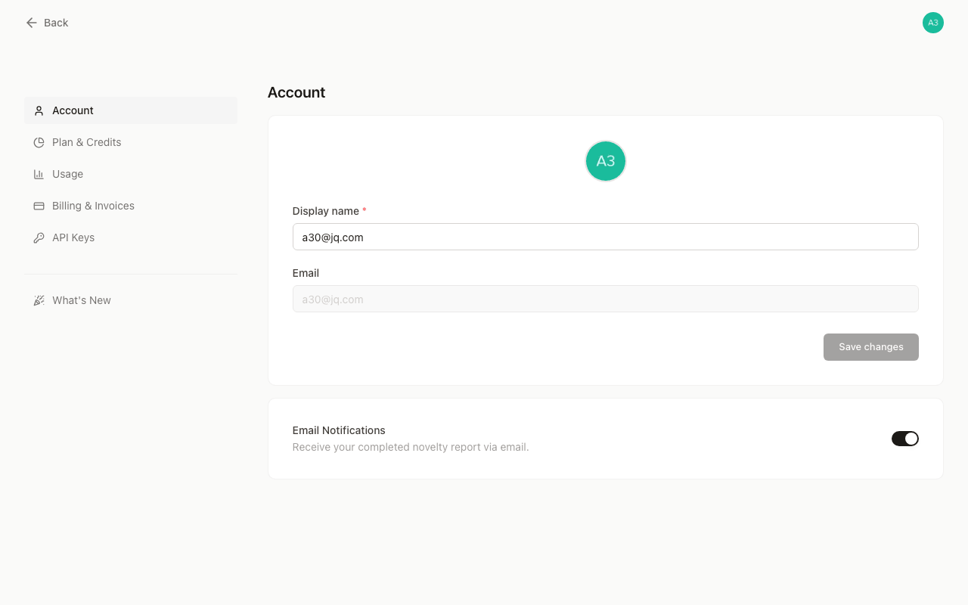The width and height of the screenshot is (968, 605).
Task: Click the Back text link
Action: [x=56, y=23]
